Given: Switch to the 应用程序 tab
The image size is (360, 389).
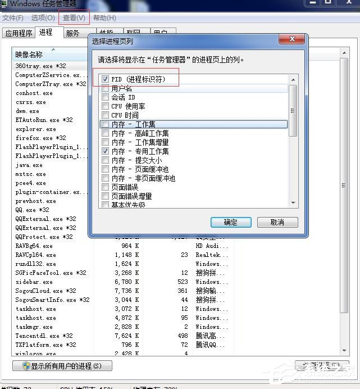Looking at the screenshot, I should tap(19, 33).
